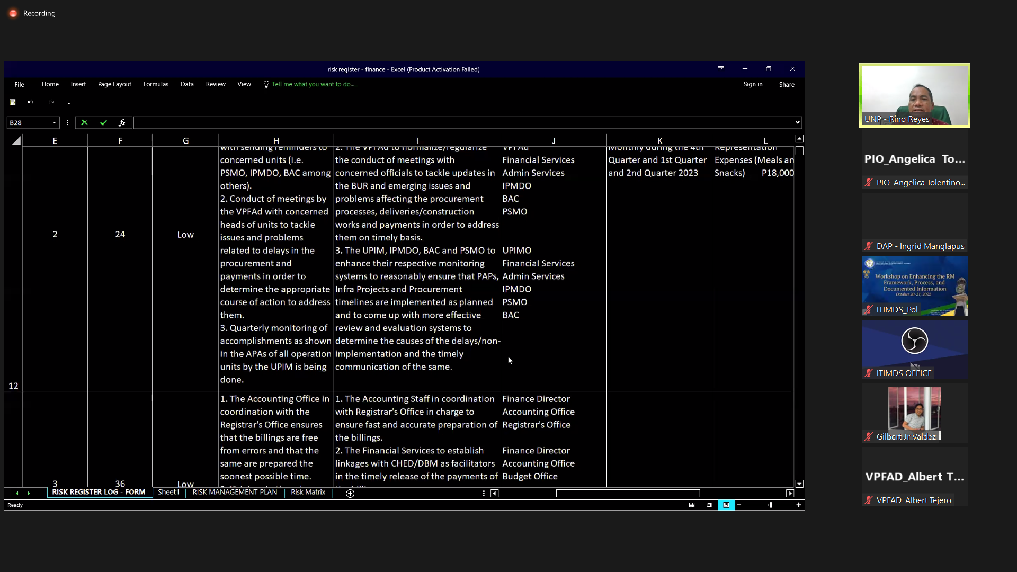Image resolution: width=1017 pixels, height=572 pixels.
Task: Click the Name Box showing B28
Action: [29, 123]
